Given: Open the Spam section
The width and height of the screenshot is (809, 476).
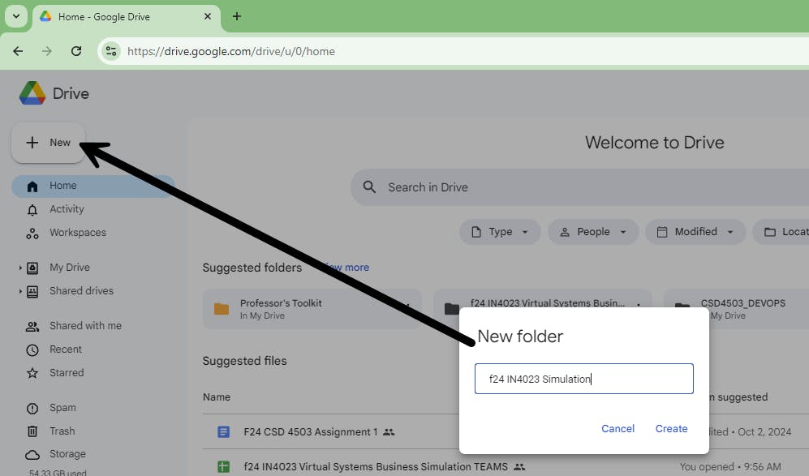Looking at the screenshot, I should [62, 408].
